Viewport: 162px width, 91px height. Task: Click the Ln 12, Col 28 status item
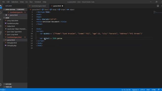coord(126,90)
